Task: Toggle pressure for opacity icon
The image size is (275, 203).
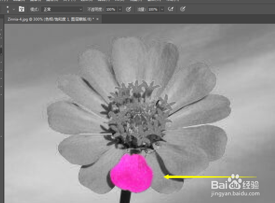Action: [x=128, y=9]
